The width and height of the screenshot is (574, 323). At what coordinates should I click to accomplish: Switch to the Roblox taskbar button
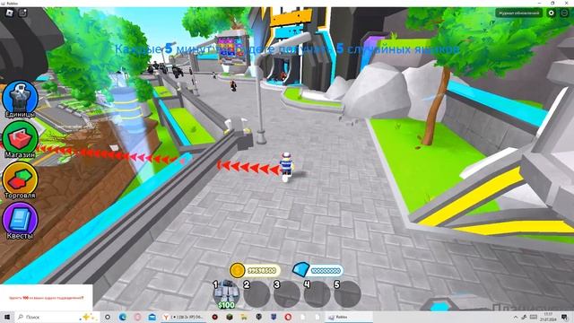tap(350, 317)
